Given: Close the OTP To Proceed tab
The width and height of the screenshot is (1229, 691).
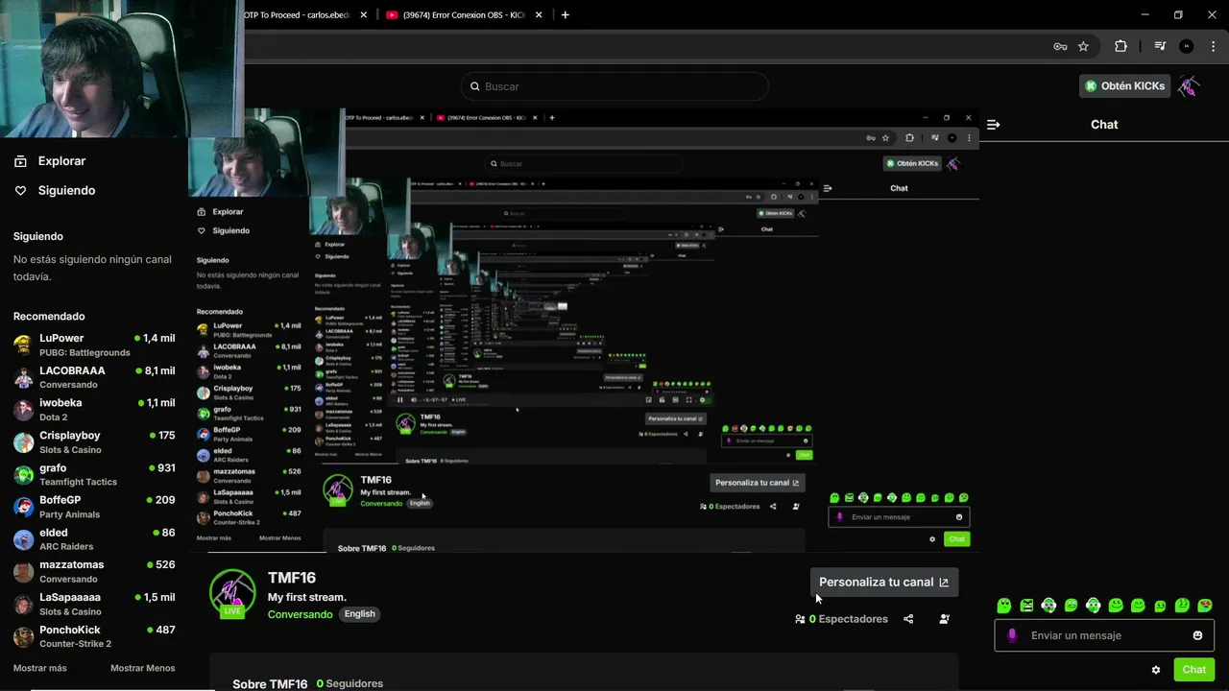Looking at the screenshot, I should [364, 14].
